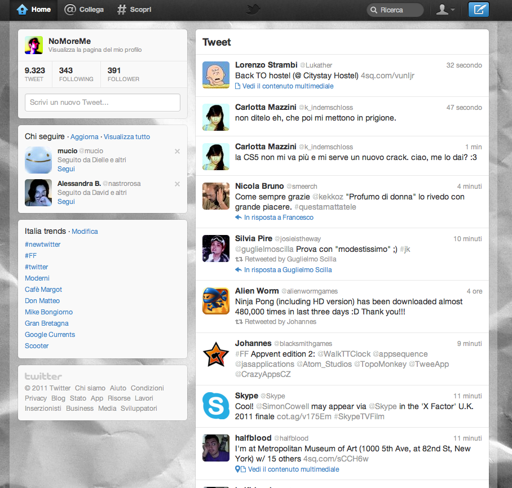
Task: Click the Chi siamo footer link
Action: (x=90, y=388)
